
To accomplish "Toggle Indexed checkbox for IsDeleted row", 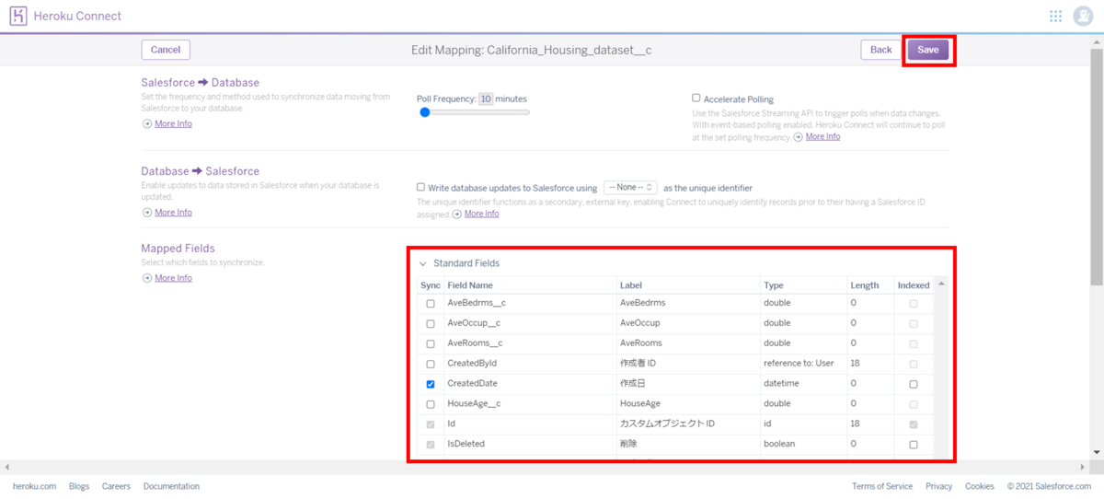I will pyautogui.click(x=913, y=444).
